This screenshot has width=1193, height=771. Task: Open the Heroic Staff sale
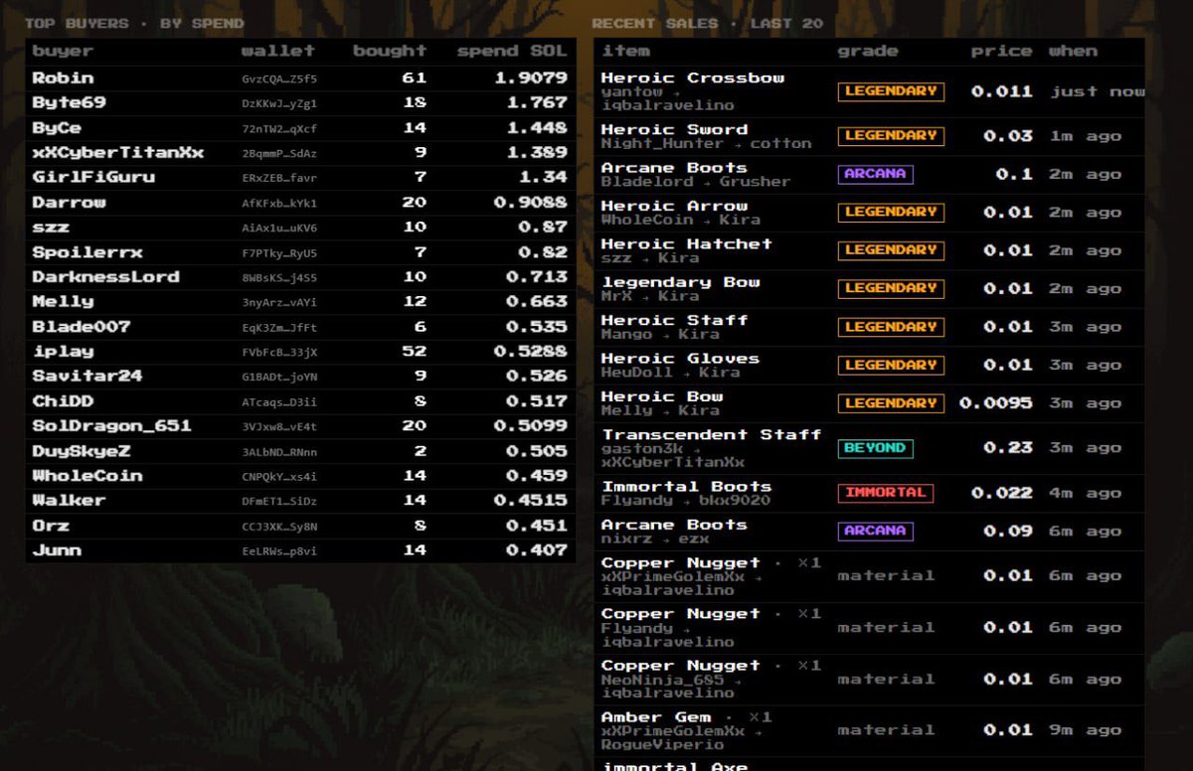tap(674, 320)
